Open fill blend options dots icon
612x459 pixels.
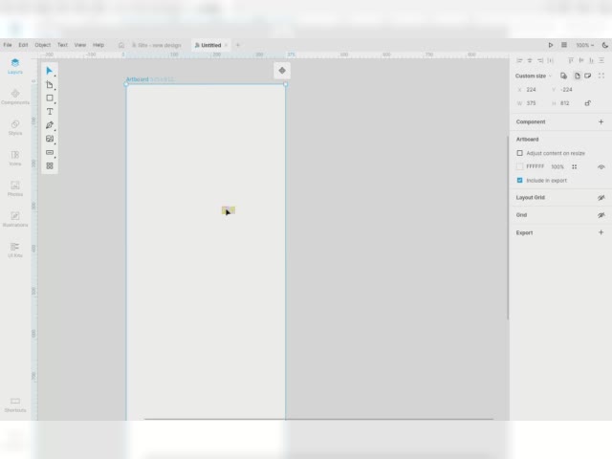click(574, 167)
